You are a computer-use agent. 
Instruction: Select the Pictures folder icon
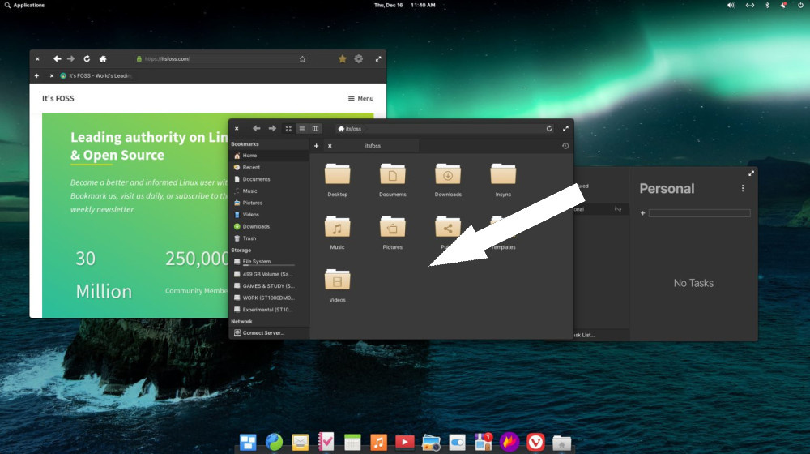[393, 227]
